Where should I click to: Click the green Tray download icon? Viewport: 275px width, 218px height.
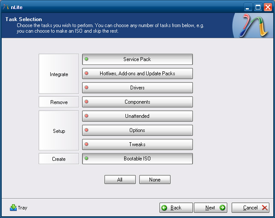coord(13,208)
